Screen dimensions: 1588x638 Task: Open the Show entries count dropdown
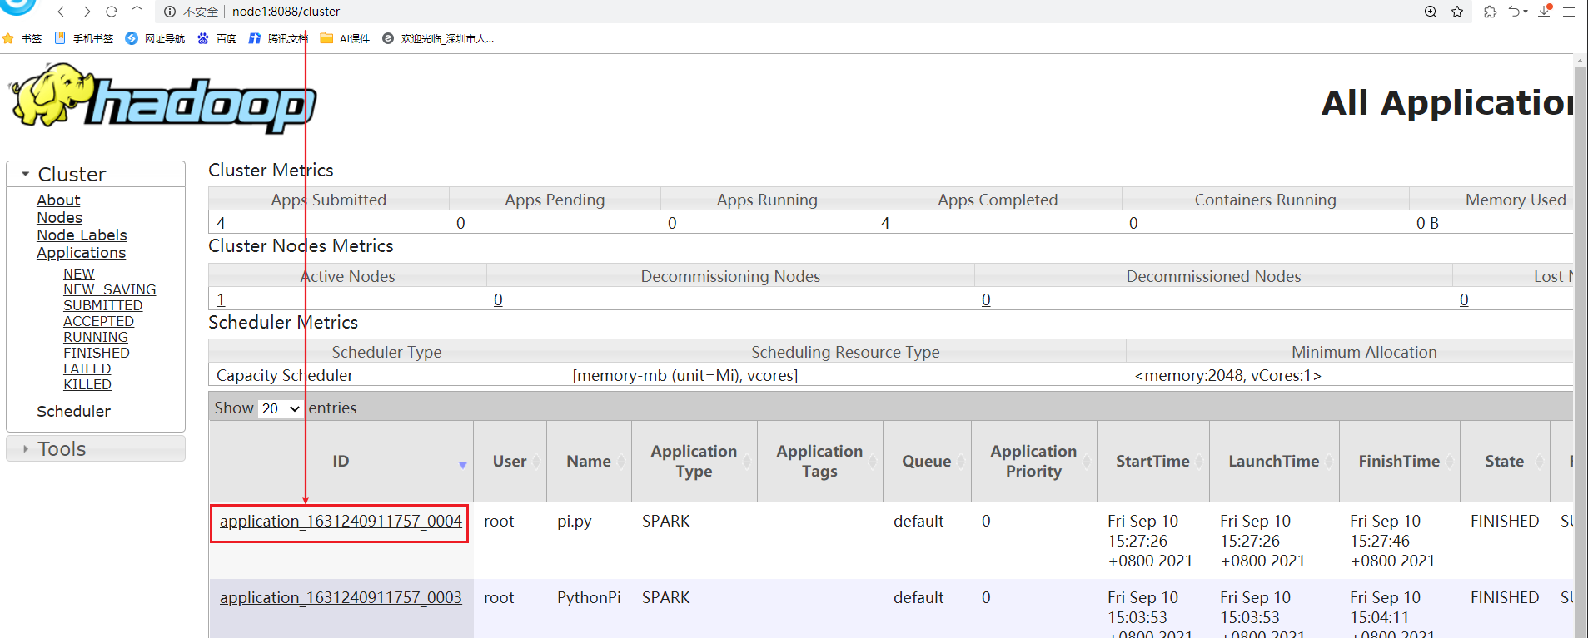[x=280, y=408]
